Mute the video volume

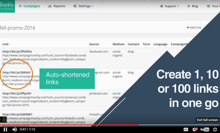pyautogui.click(x=14, y=129)
